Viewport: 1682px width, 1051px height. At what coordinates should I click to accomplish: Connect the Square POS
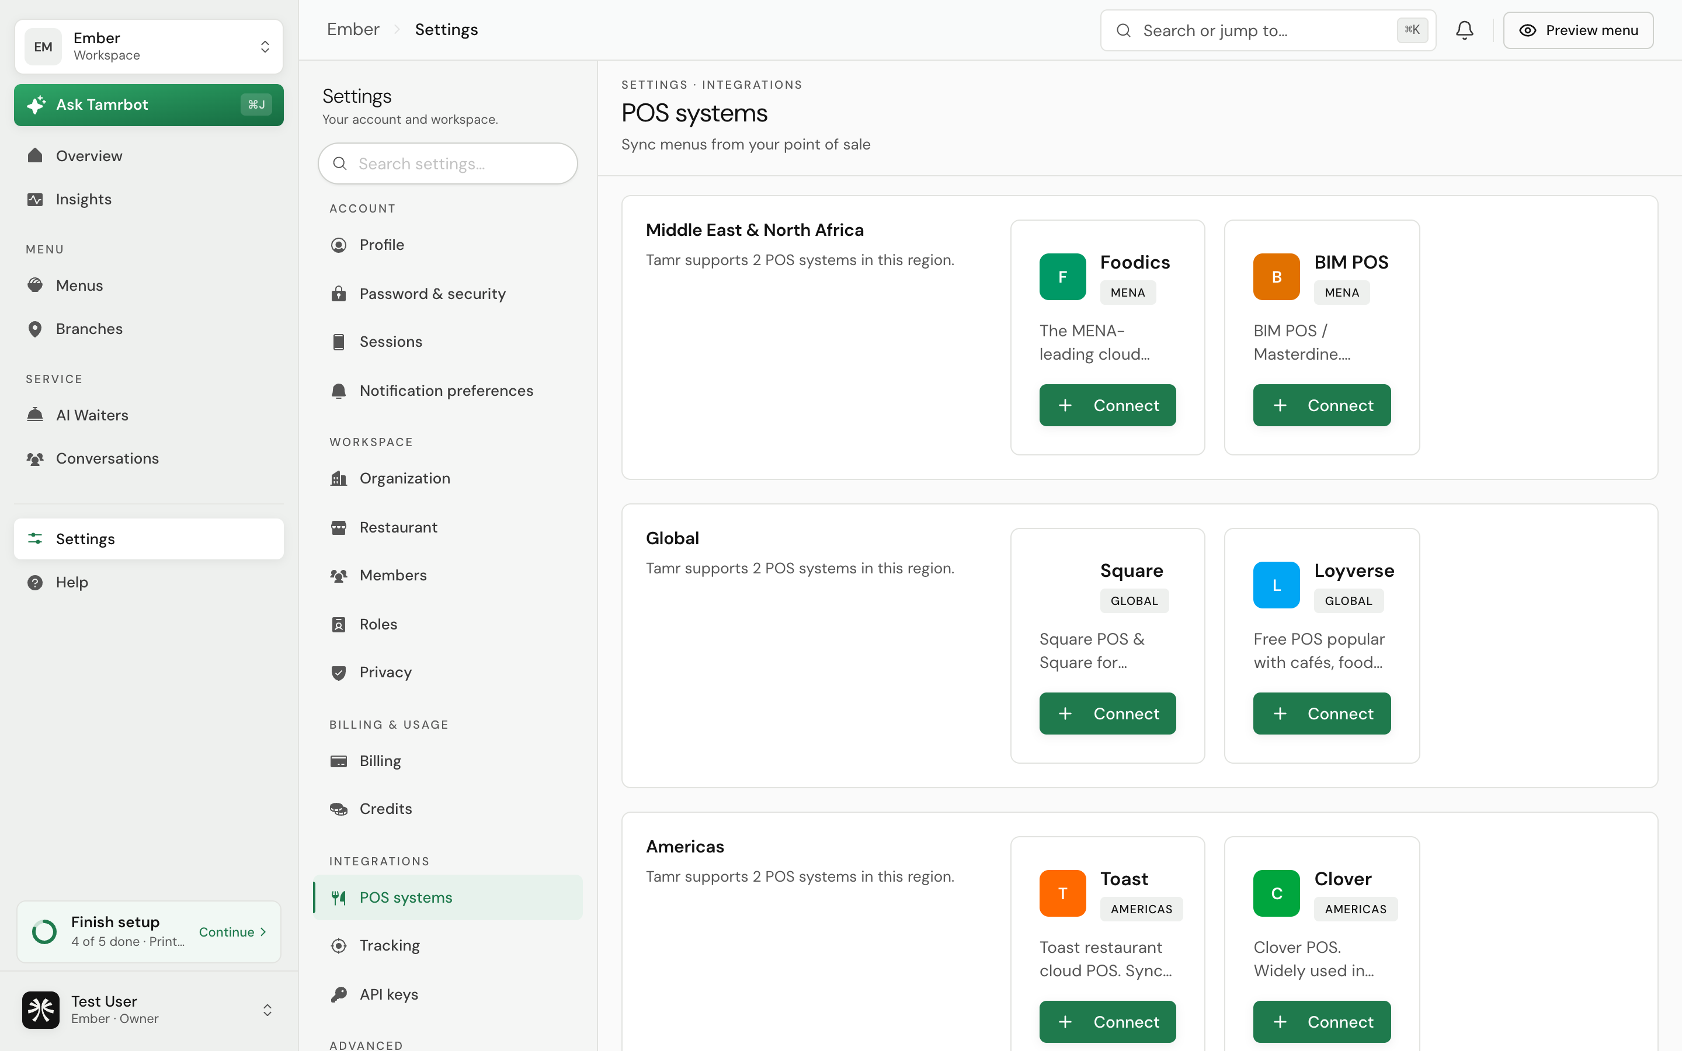(1107, 713)
